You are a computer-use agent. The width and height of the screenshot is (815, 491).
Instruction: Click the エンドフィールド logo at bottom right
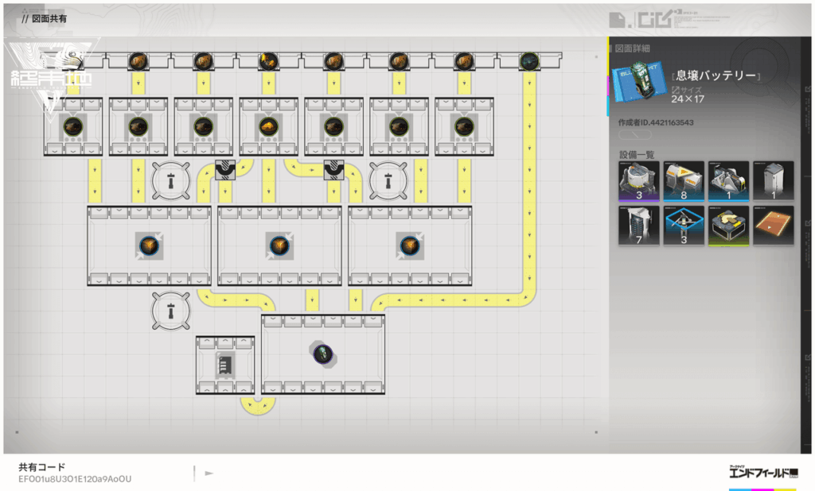(763, 473)
